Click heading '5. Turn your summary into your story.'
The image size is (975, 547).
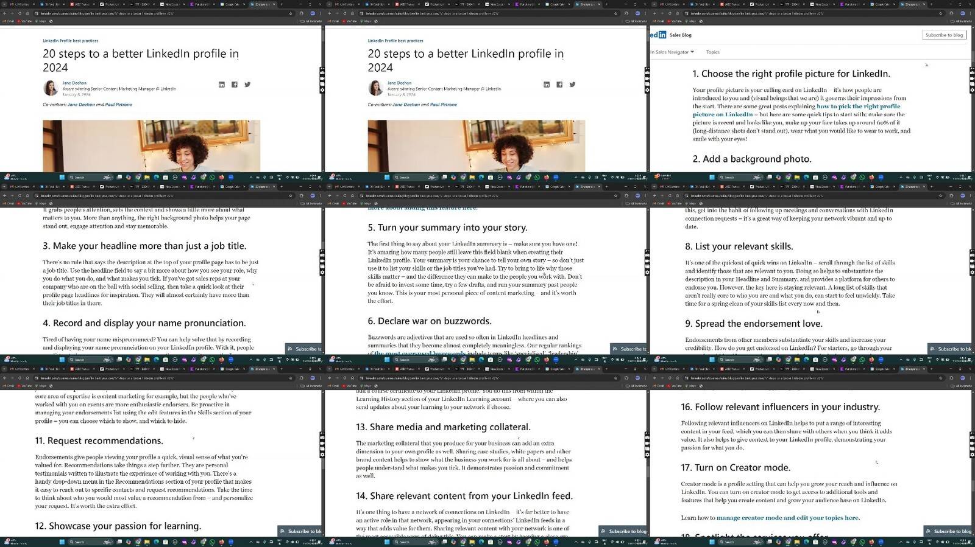(447, 228)
